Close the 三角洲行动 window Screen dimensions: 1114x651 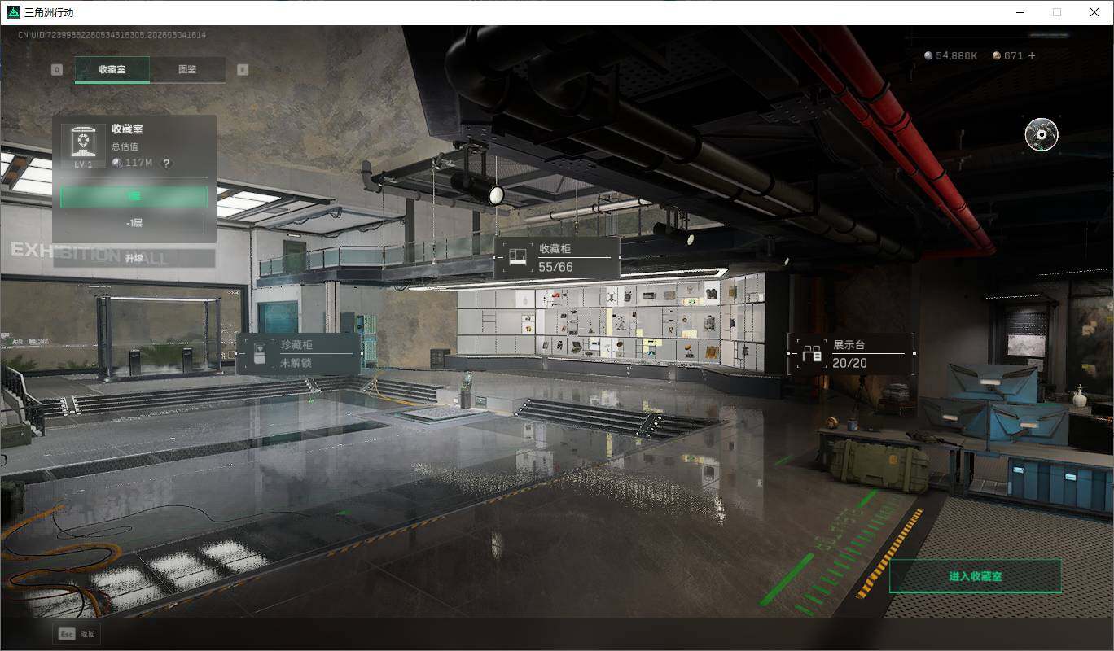1094,12
